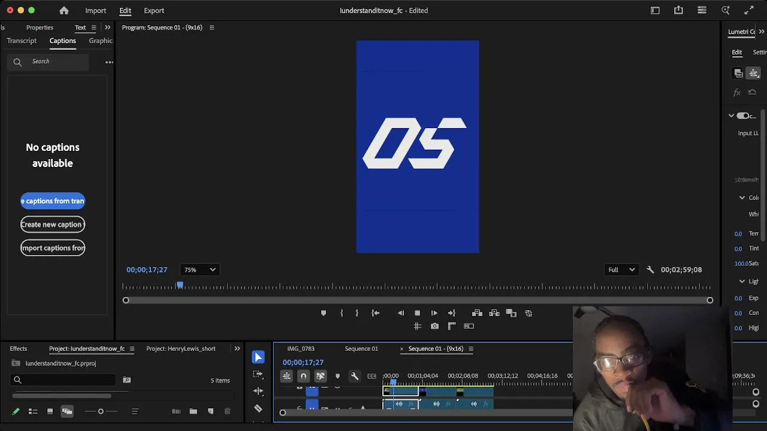Image resolution: width=767 pixels, height=431 pixels.
Task: Adjust the project thumbnail zoom slider
Action: 101,411
